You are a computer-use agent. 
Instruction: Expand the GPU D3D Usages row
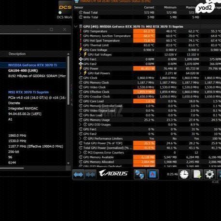[x=80, y=124]
